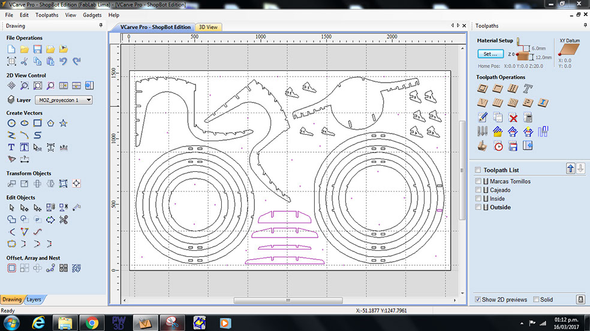
Task: Open the Help menu
Action: click(x=114, y=15)
